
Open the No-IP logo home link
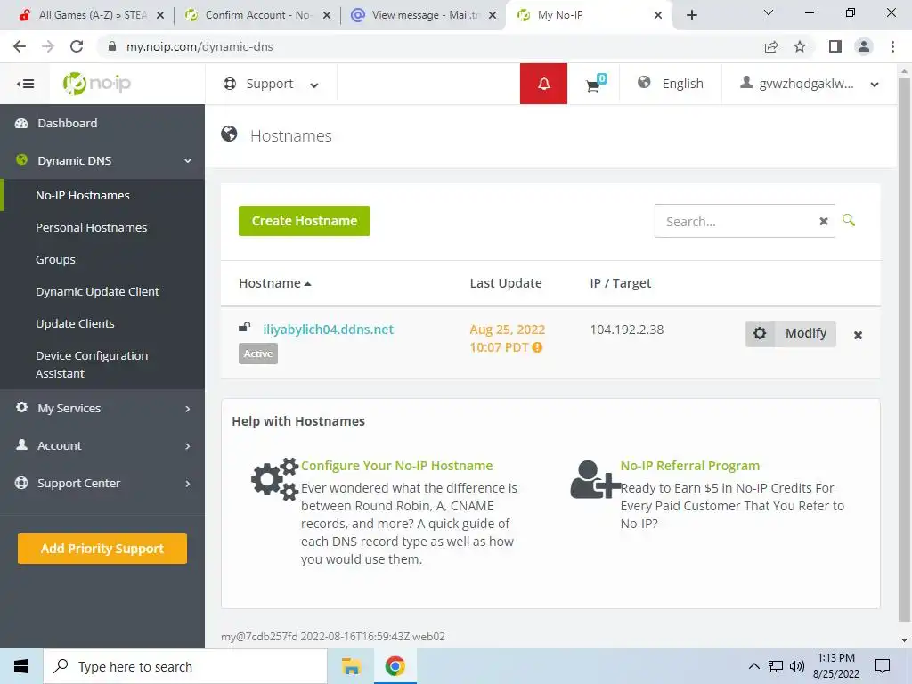pyautogui.click(x=96, y=84)
